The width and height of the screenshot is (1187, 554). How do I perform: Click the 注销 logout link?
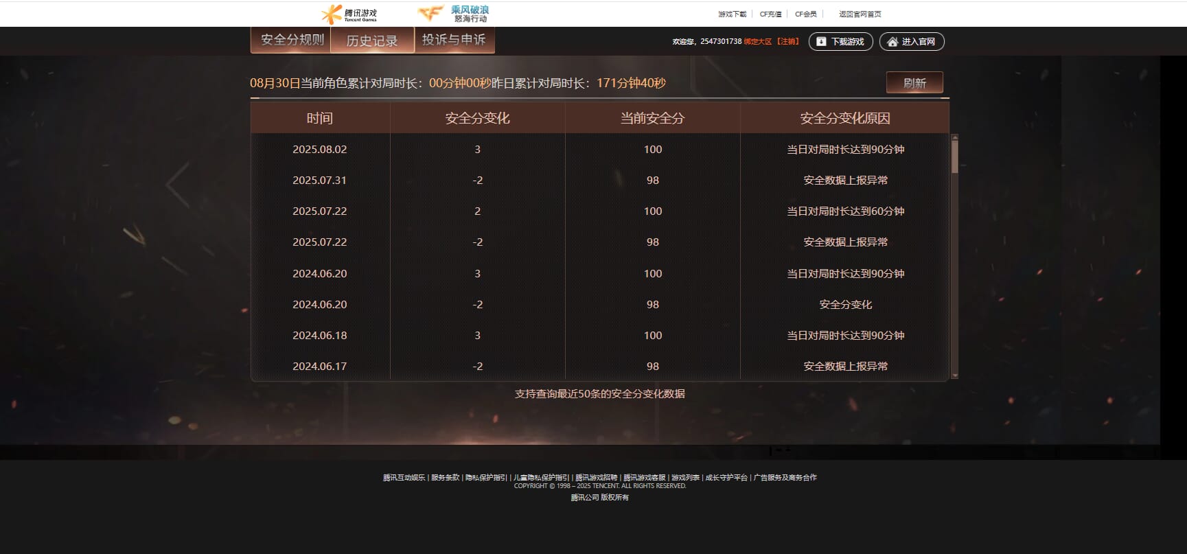(x=787, y=42)
